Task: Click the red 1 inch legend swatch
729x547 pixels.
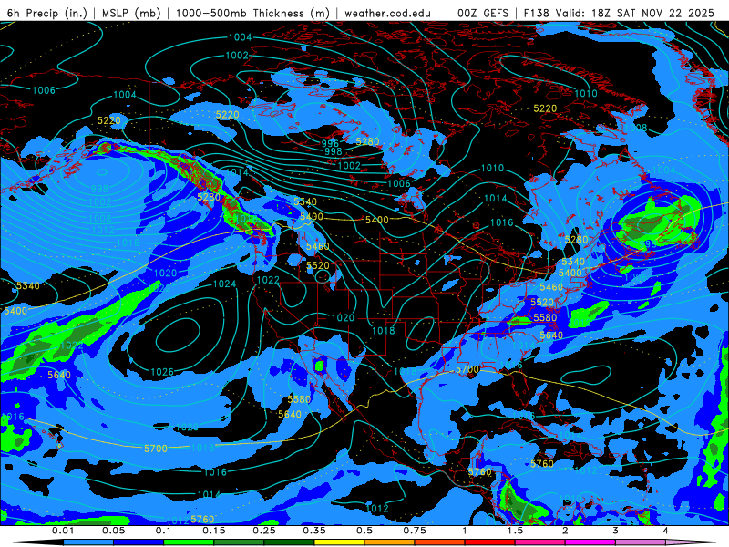Action: point(489,542)
